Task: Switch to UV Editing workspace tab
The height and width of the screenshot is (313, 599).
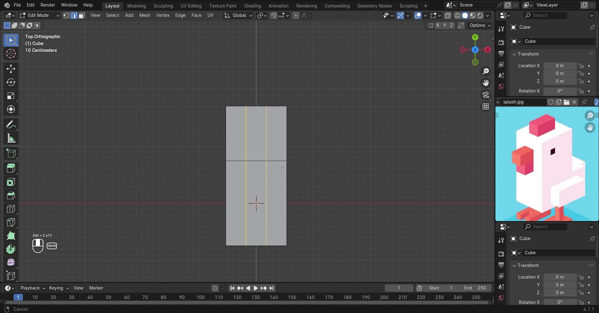Action: [x=191, y=6]
